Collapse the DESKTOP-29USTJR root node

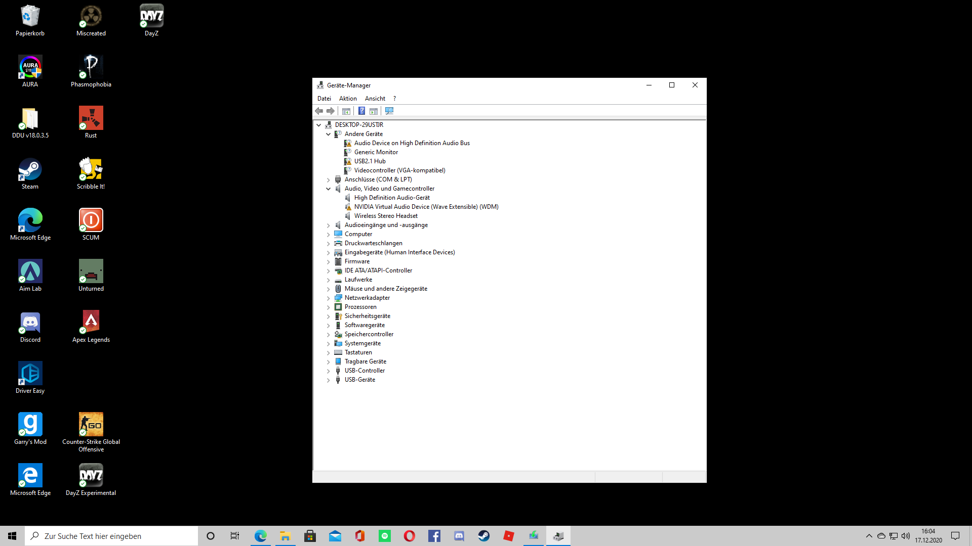(x=319, y=125)
